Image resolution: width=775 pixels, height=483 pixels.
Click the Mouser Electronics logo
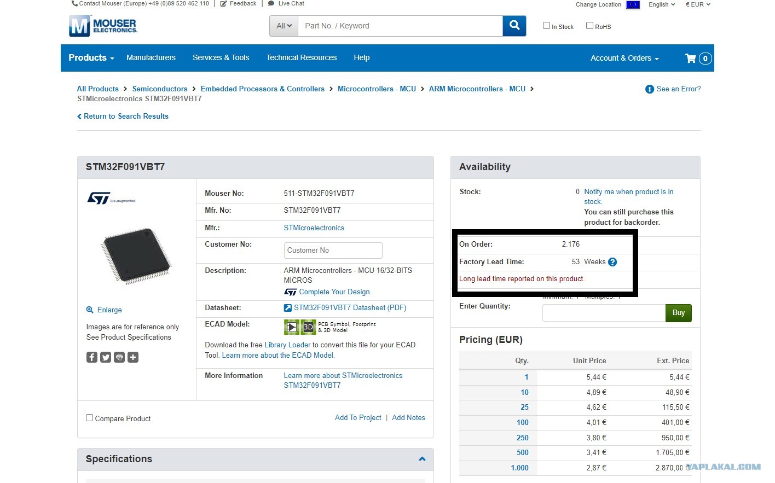[103, 26]
